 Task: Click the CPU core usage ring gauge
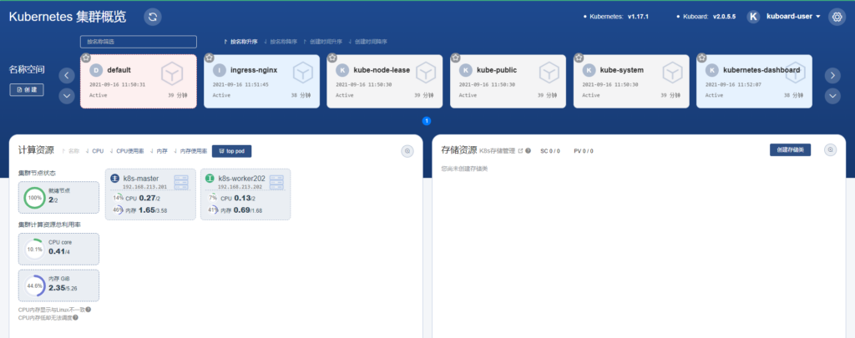35,249
